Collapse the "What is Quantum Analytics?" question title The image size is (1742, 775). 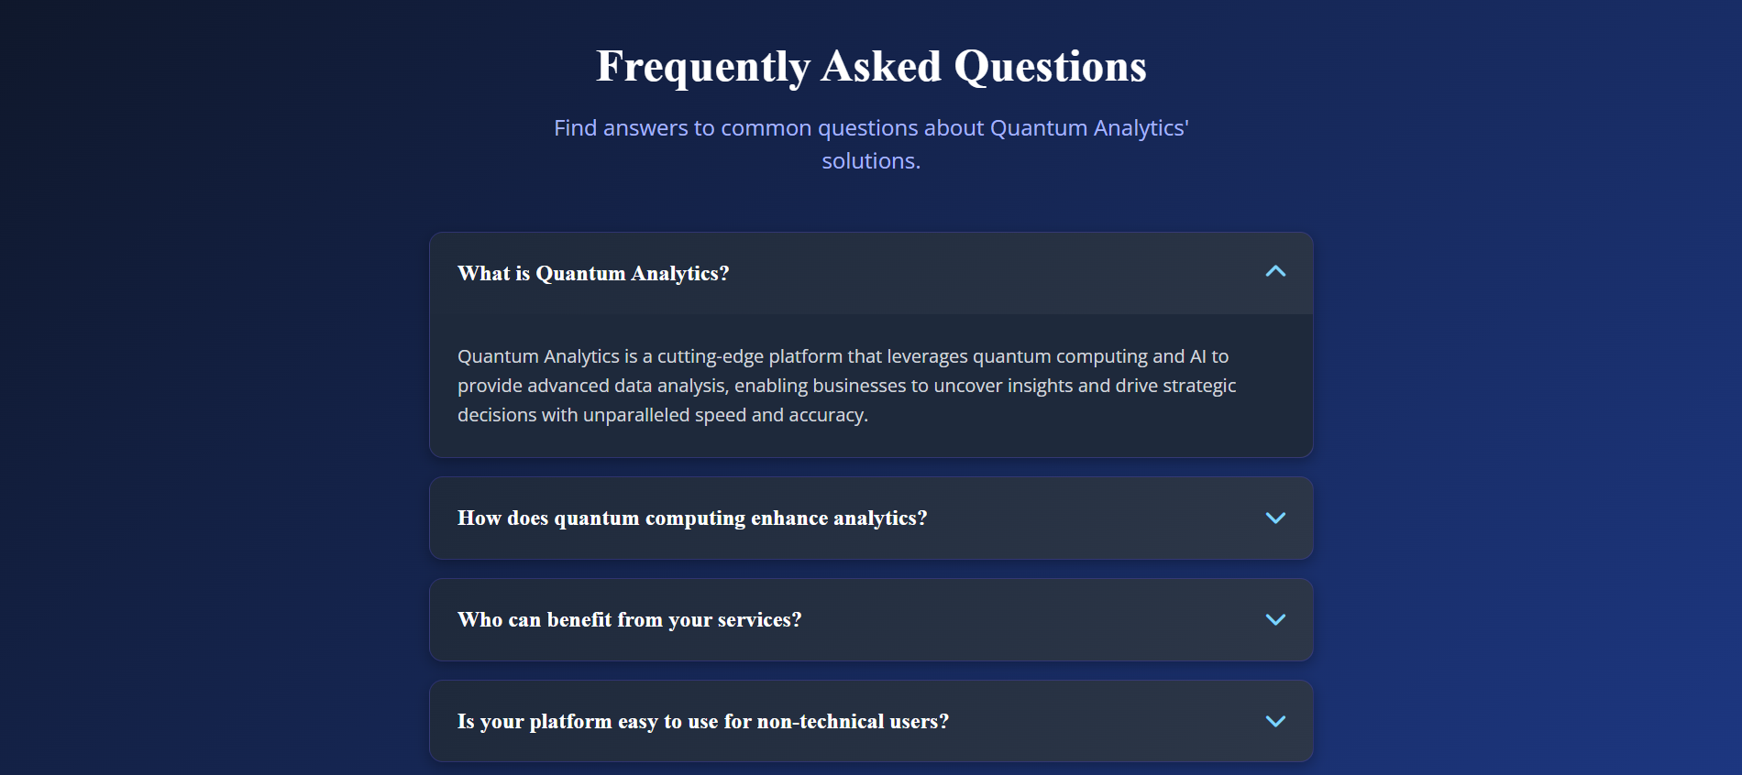click(x=593, y=273)
